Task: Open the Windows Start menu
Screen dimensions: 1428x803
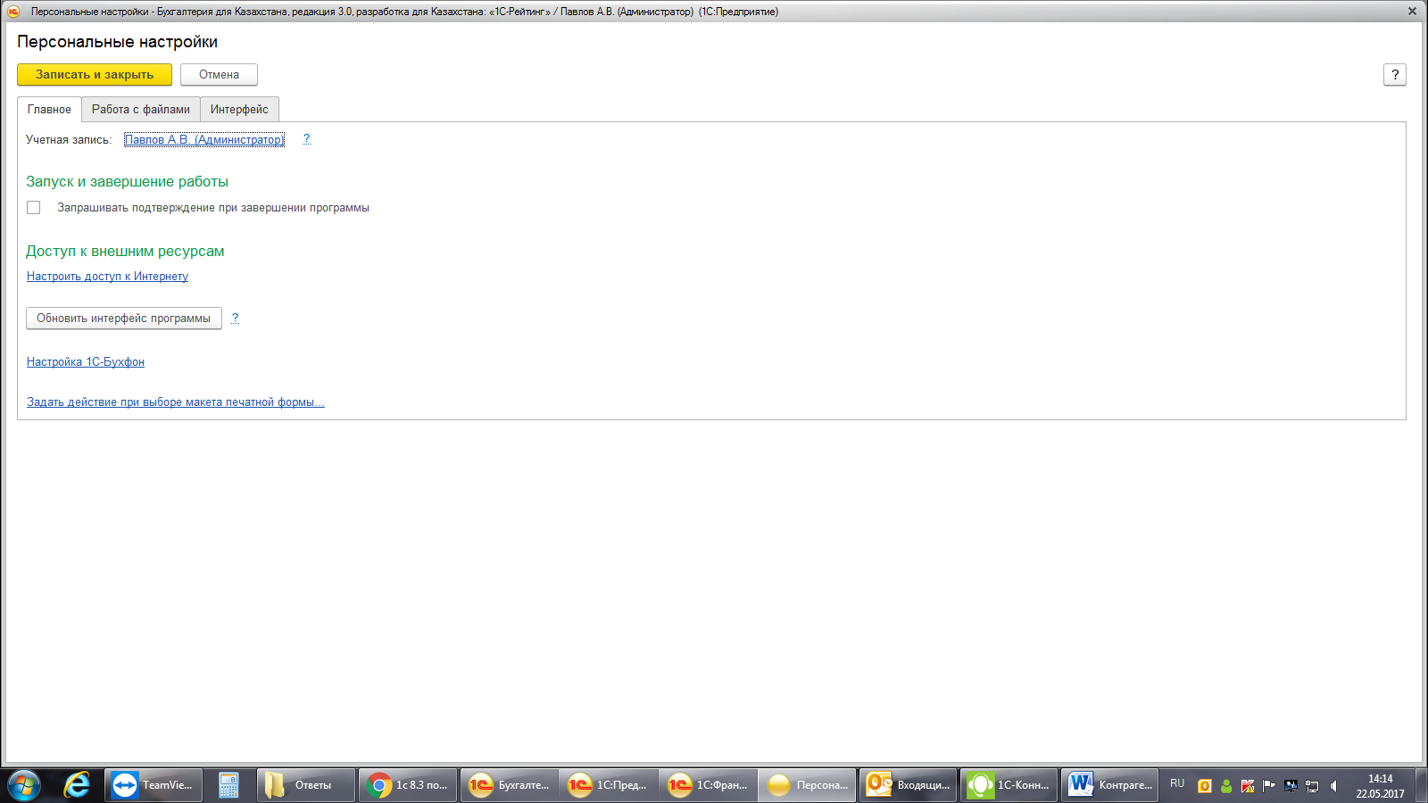Action: [24, 785]
